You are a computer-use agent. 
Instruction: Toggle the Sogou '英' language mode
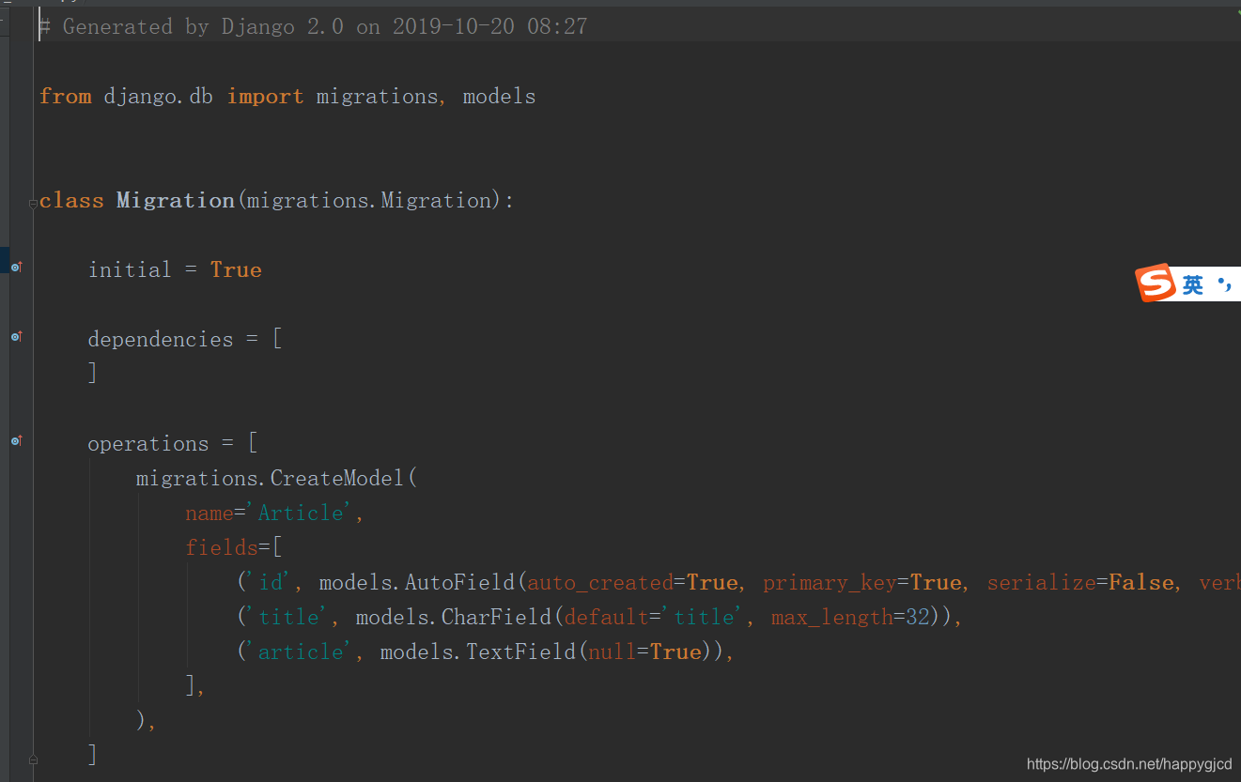1192,285
